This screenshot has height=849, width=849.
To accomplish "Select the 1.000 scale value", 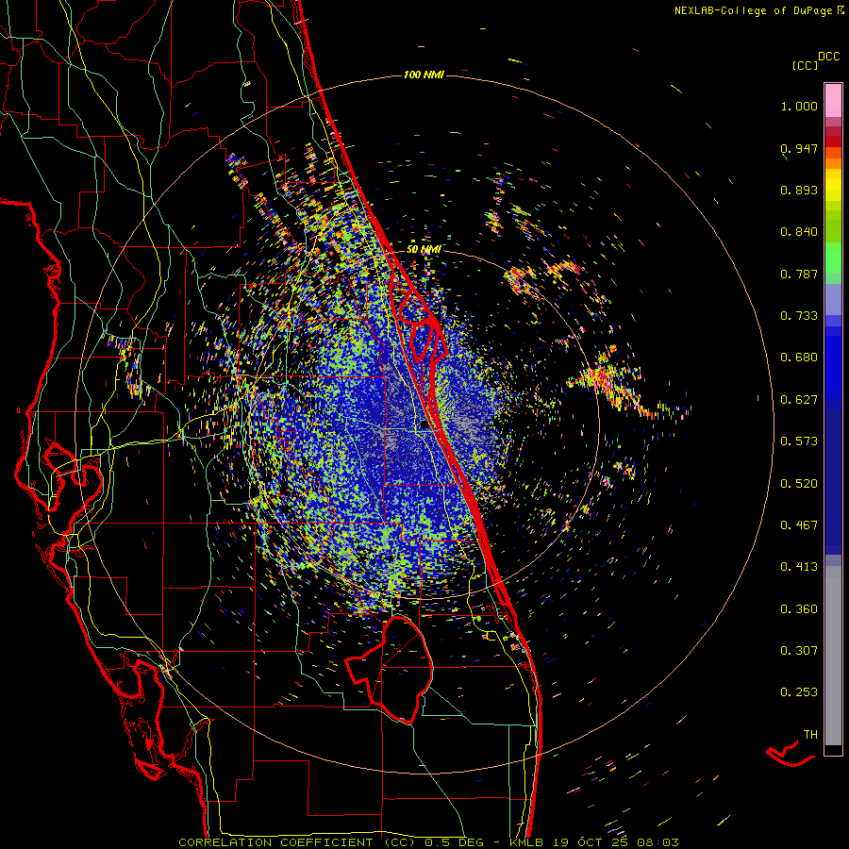I will [x=799, y=106].
